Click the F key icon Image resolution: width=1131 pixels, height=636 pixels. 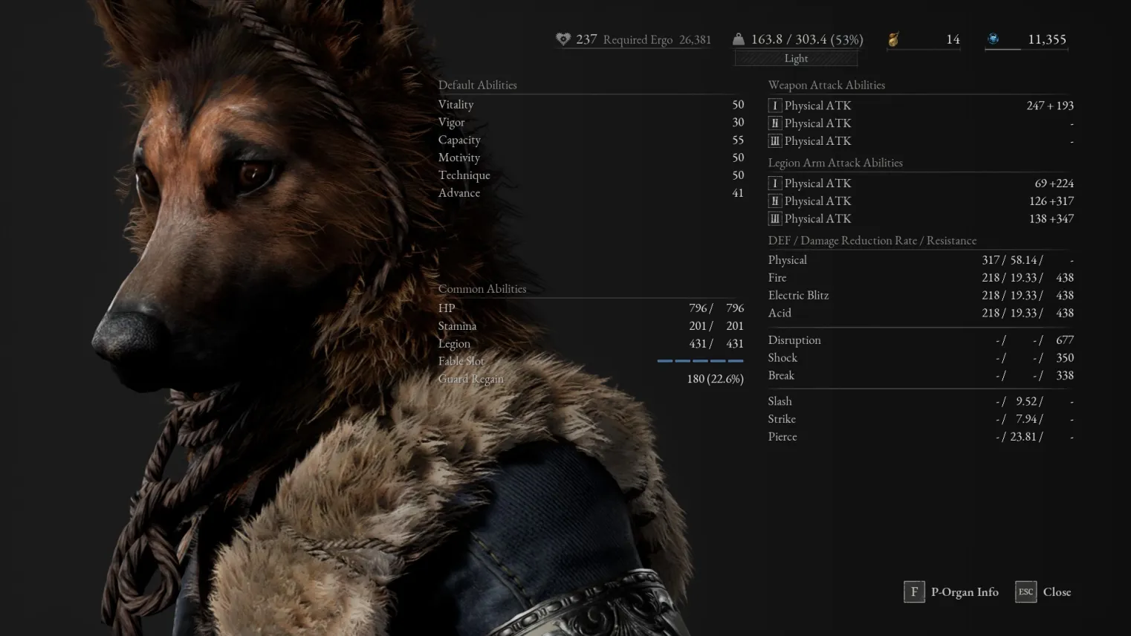tap(914, 592)
